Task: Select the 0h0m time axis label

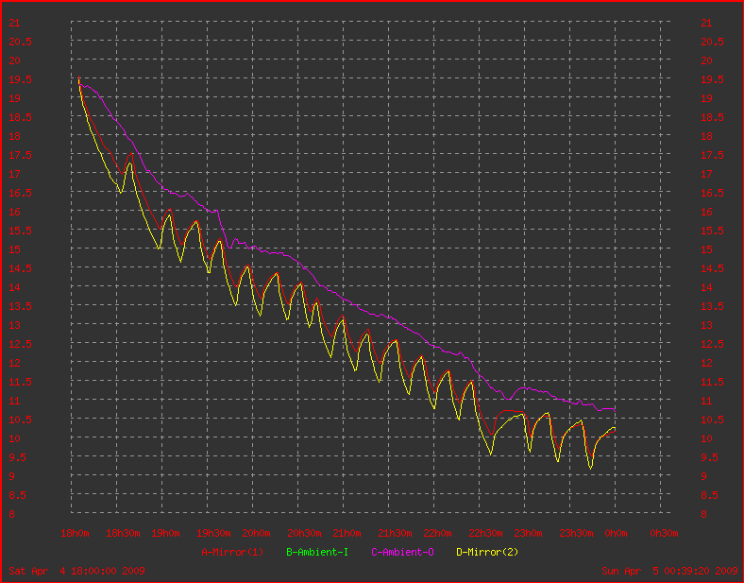Action: tap(616, 533)
